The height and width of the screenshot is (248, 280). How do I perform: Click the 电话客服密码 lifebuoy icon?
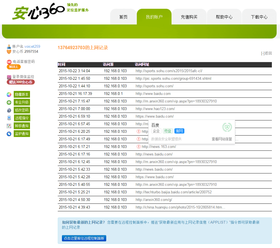9,62
